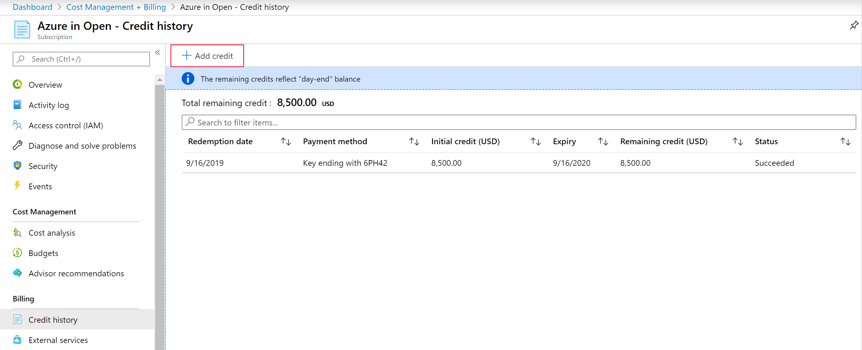
Task: Collapse the sidebar with the double chevron
Action: (x=158, y=52)
